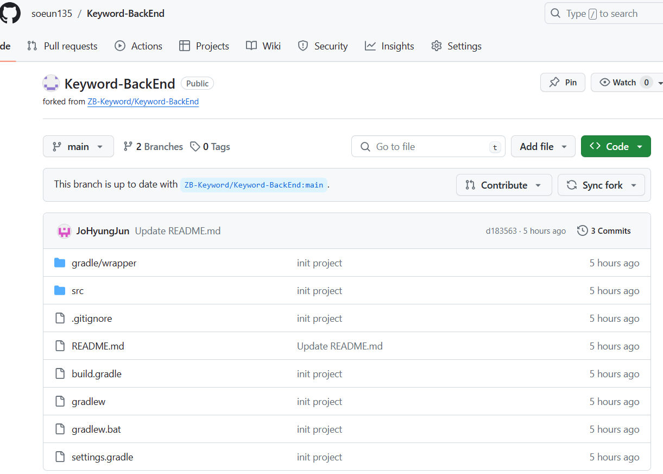Open the README.md file
This screenshot has width=663, height=474.
tap(98, 346)
